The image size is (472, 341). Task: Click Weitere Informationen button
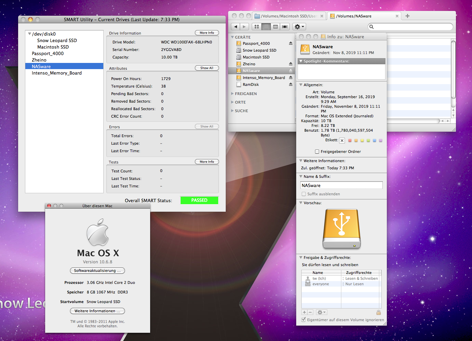click(x=97, y=311)
